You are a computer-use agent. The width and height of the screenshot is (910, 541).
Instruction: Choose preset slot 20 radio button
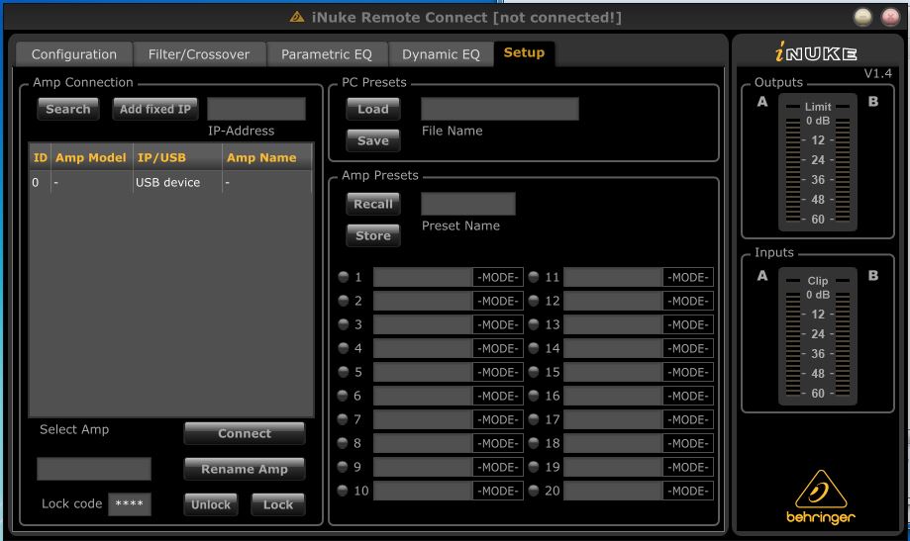click(533, 491)
